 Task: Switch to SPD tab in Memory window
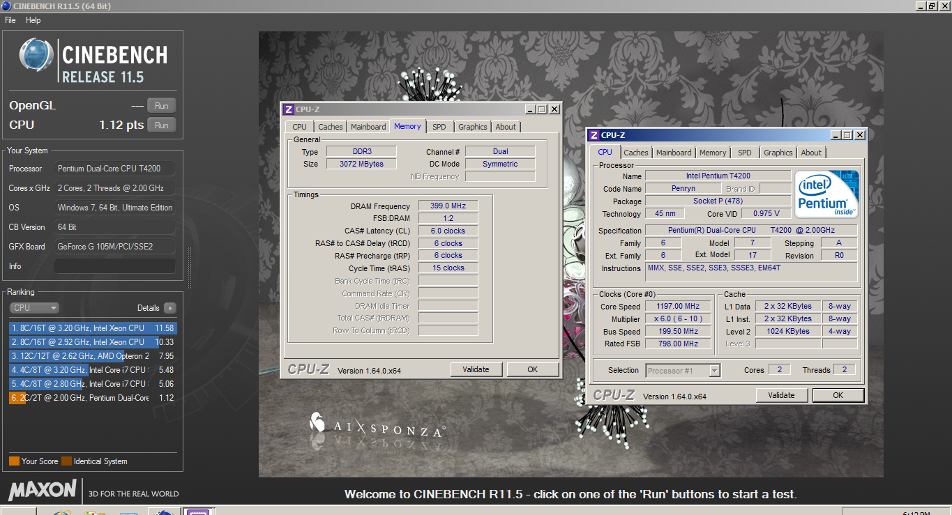point(439,127)
